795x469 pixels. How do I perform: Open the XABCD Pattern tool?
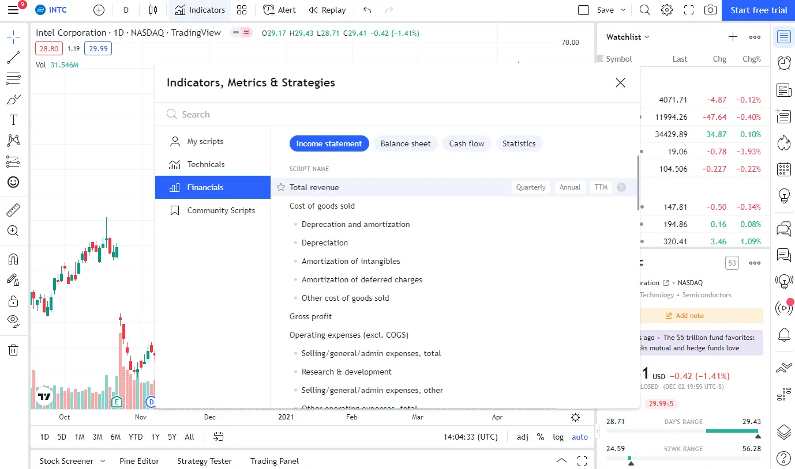[14, 140]
